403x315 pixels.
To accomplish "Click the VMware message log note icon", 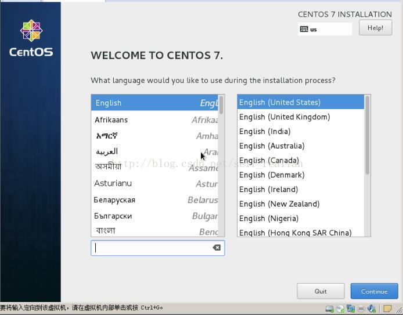I will (387, 308).
